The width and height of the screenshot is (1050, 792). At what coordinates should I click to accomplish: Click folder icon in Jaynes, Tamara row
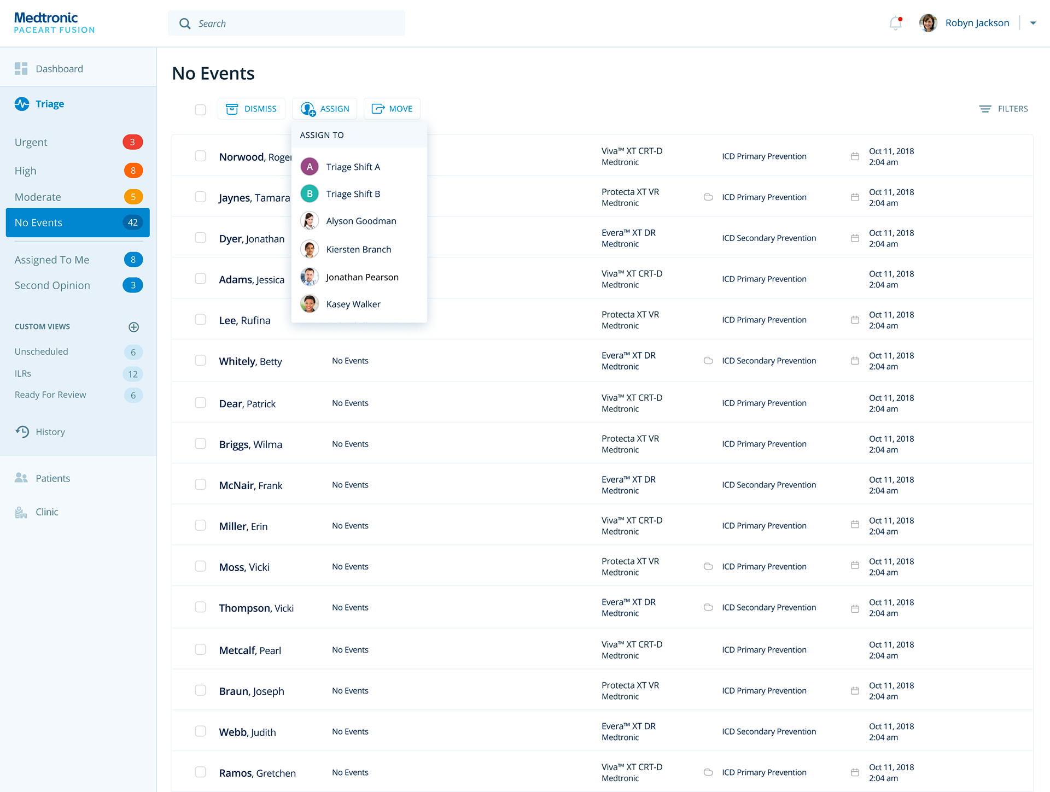(708, 197)
